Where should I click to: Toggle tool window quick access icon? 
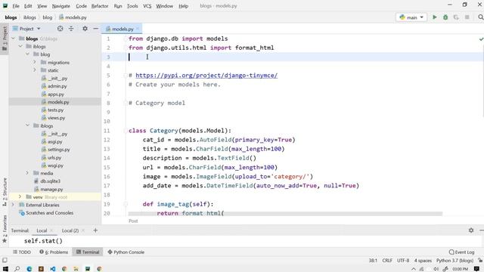click(x=5, y=260)
